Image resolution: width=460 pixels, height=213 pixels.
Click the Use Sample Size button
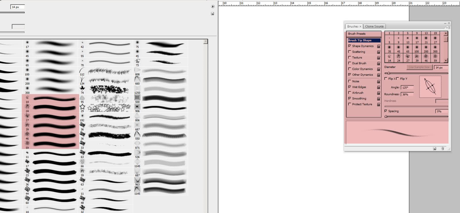[419, 67]
